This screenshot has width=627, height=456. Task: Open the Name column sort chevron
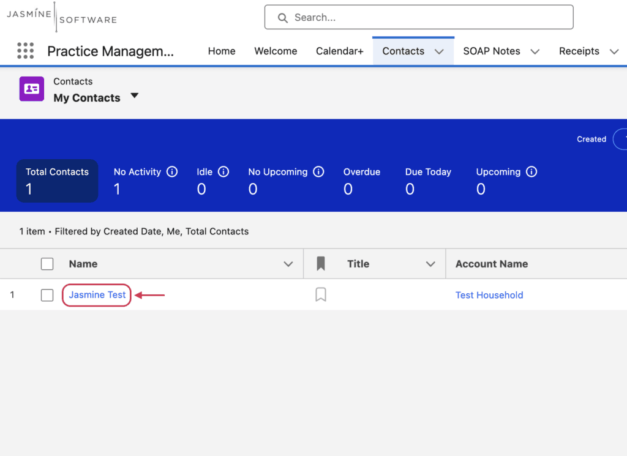pos(288,264)
